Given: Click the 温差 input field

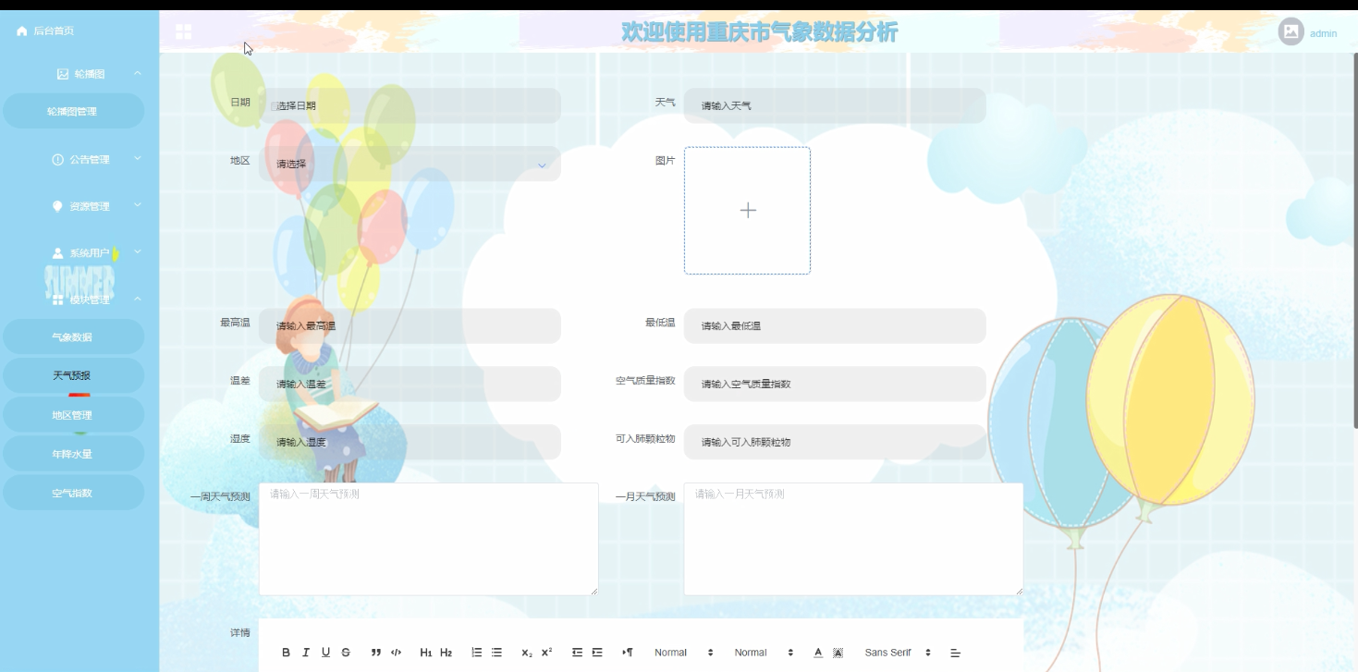Looking at the screenshot, I should (x=410, y=384).
